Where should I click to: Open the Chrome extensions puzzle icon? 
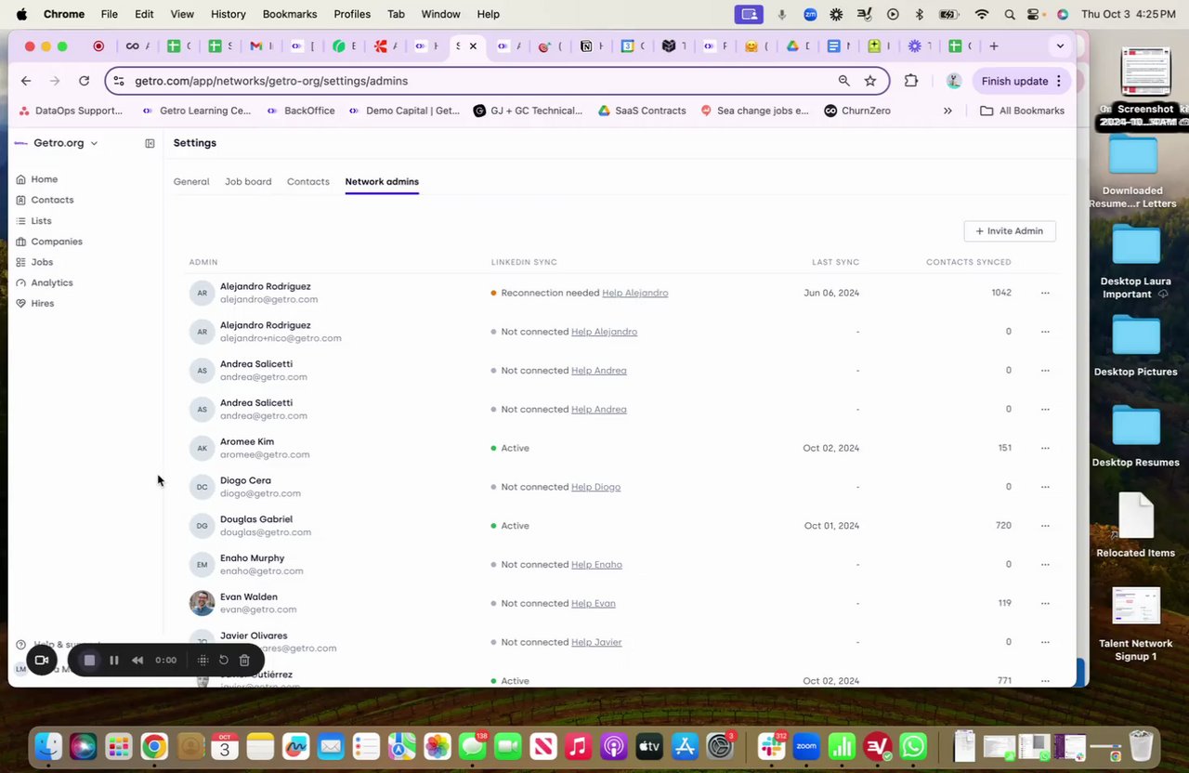[x=911, y=81]
